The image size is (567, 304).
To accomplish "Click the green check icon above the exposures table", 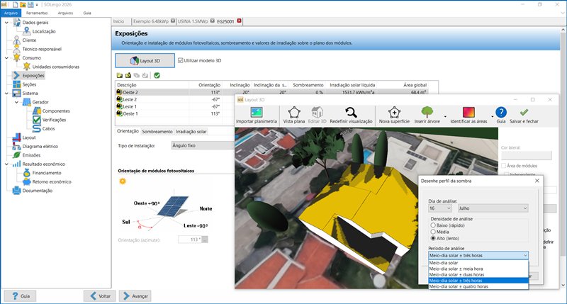I will [x=157, y=75].
